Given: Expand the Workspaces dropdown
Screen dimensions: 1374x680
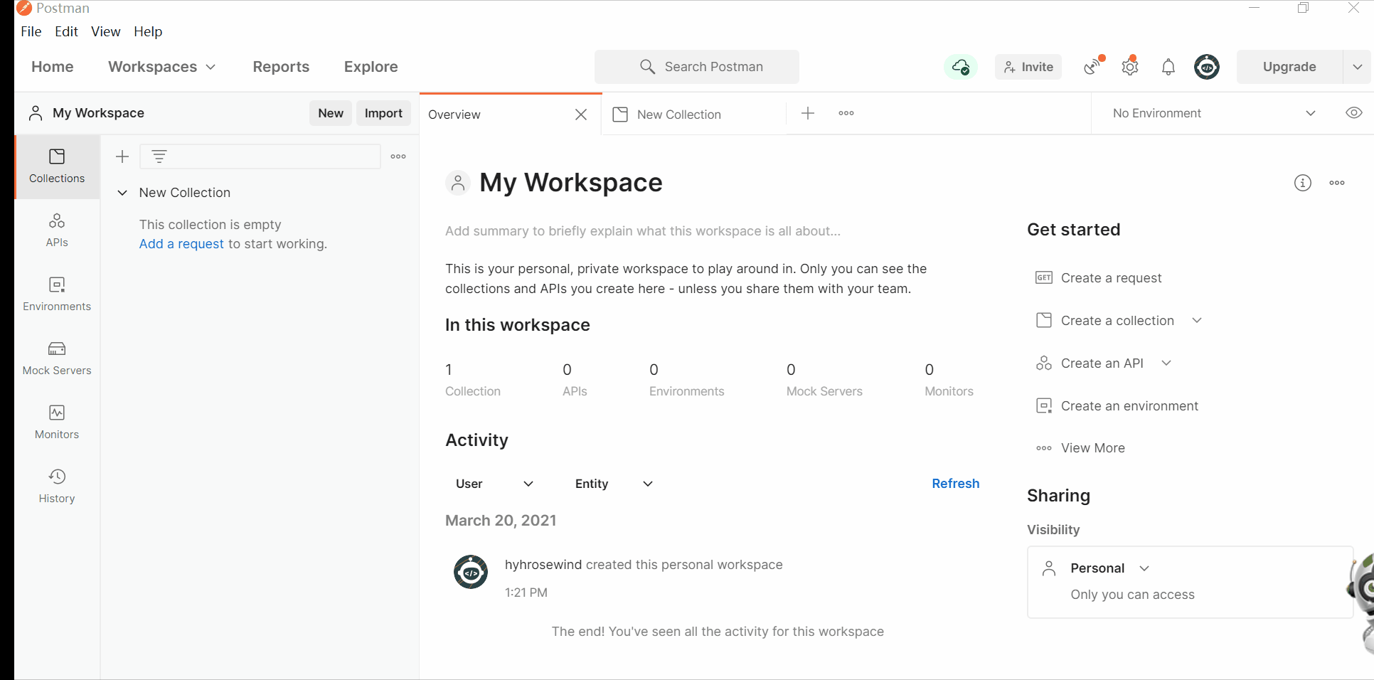Looking at the screenshot, I should tap(162, 67).
